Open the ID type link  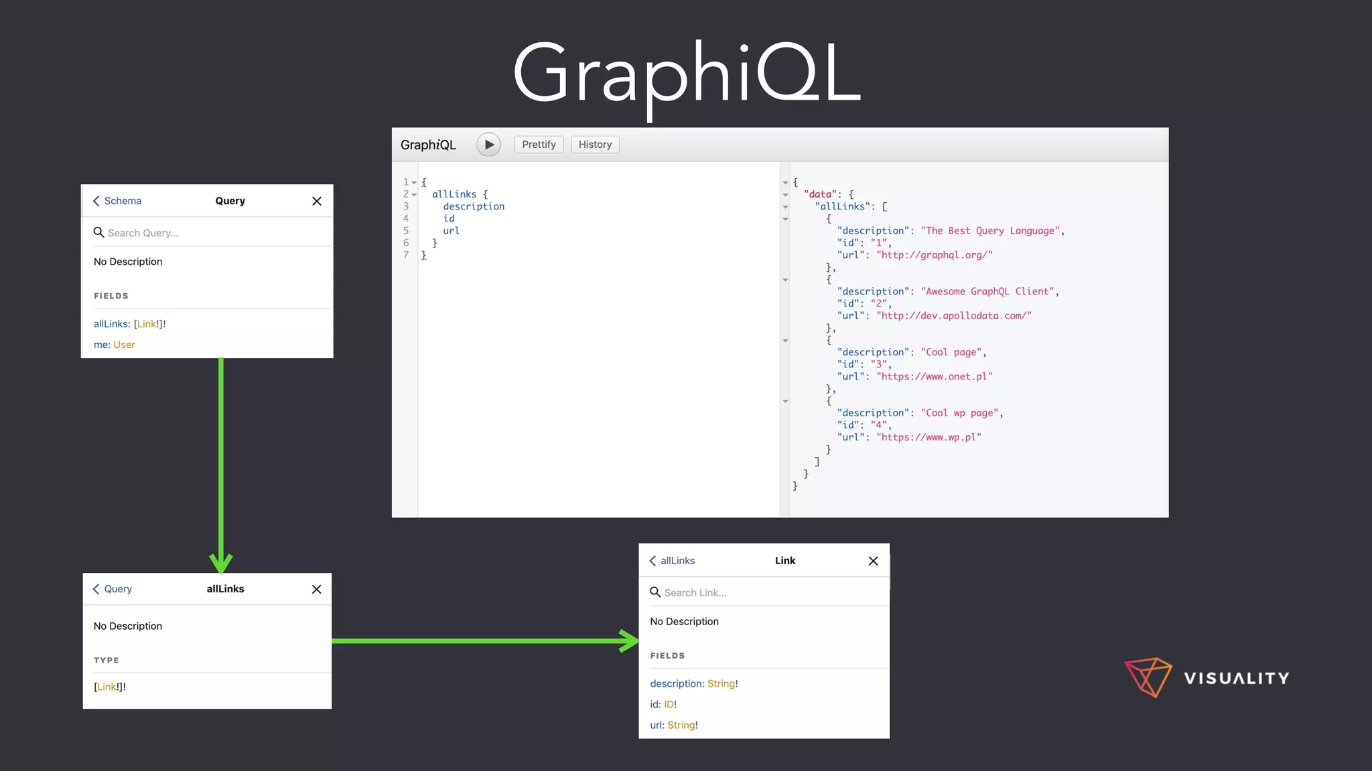tap(669, 704)
